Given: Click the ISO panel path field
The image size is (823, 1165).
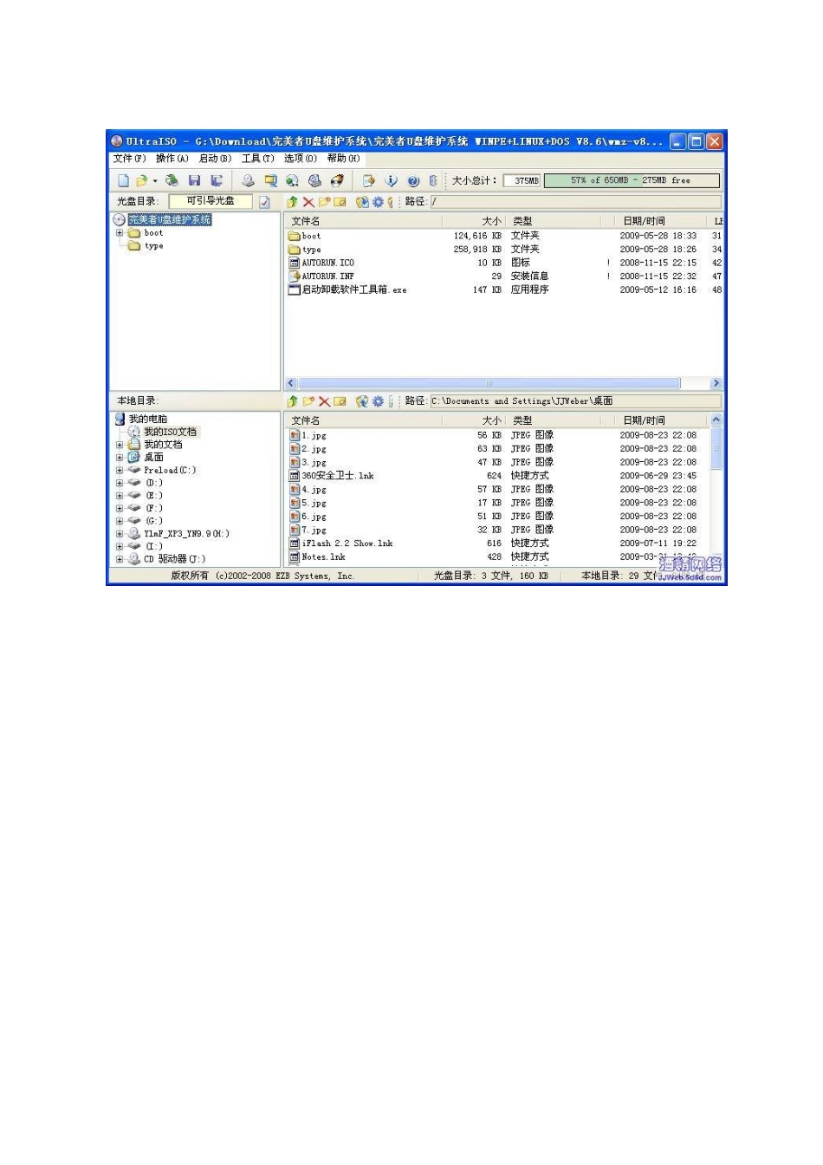Looking at the screenshot, I should [575, 202].
